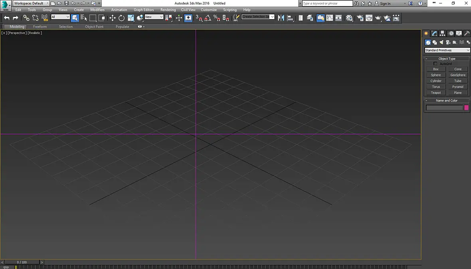Click the Select and Link tool
This screenshot has width=471, height=269.
pos(26,18)
